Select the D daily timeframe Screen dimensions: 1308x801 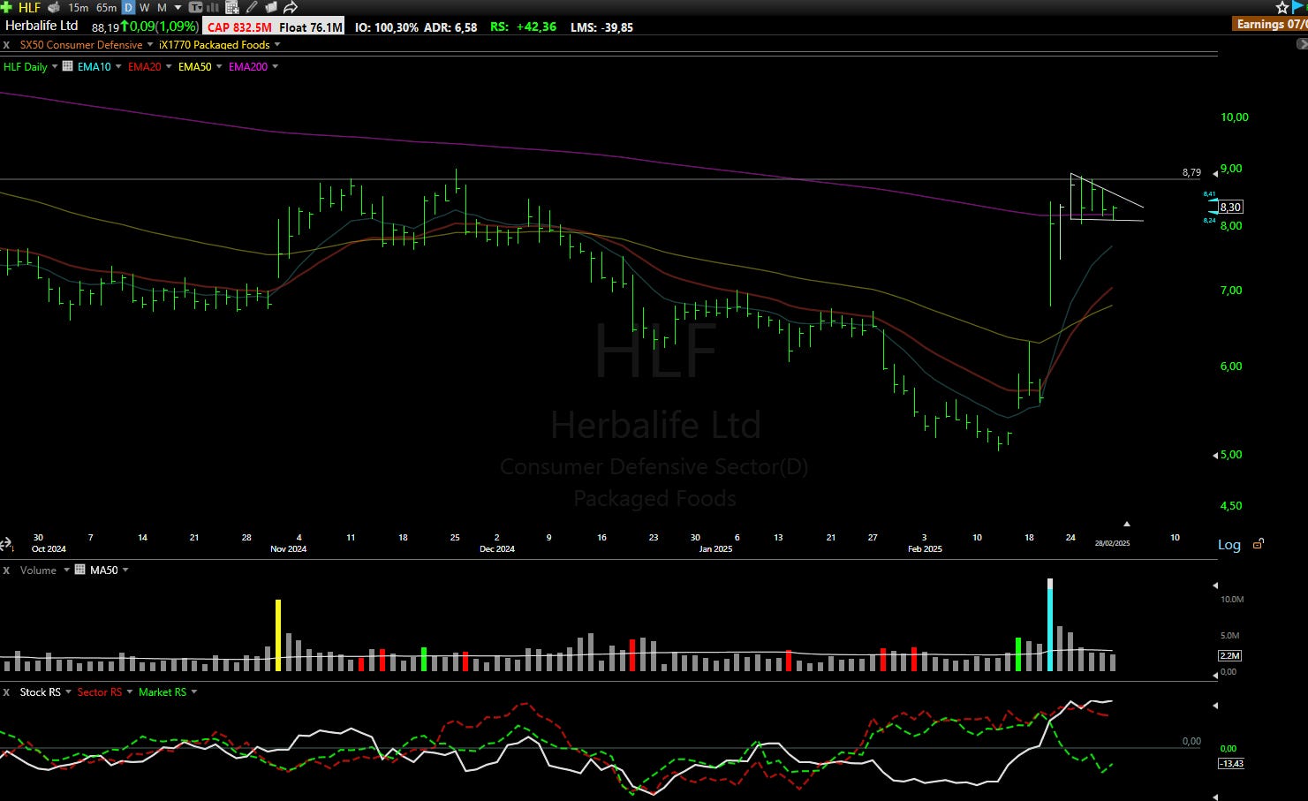point(128,7)
